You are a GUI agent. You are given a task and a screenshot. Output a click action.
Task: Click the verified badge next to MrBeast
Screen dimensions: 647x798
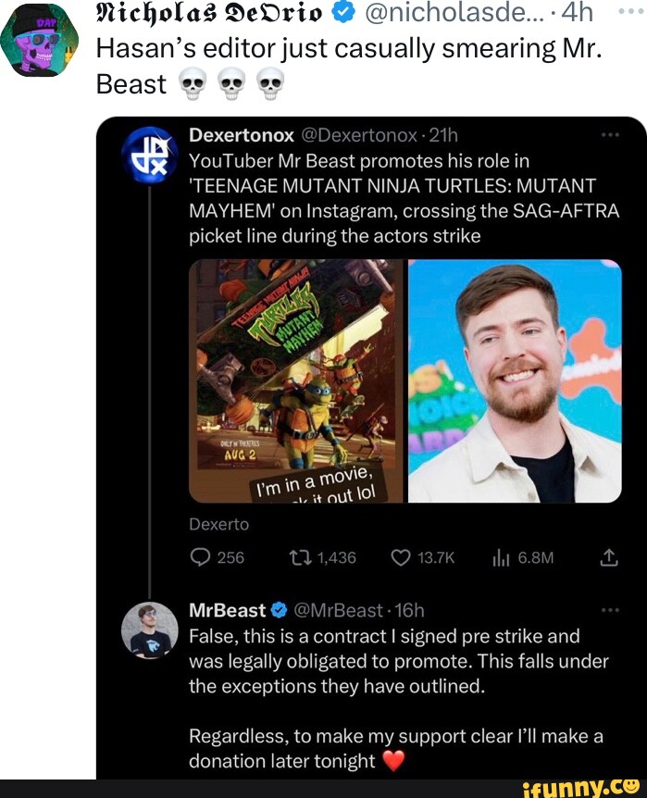(279, 610)
